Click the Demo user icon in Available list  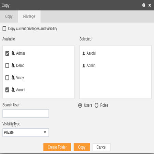(x=13, y=65)
